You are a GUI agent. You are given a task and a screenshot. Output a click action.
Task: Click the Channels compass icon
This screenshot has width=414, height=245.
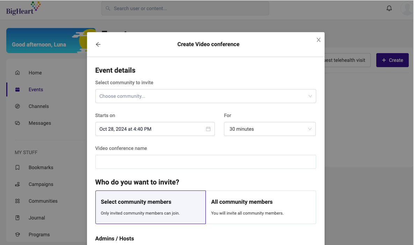tap(17, 106)
